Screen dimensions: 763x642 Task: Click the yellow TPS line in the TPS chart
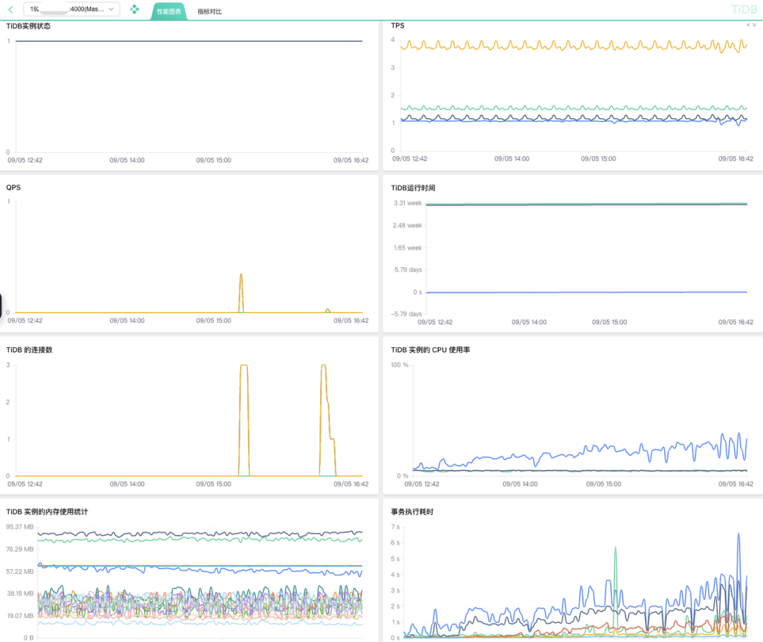[574, 46]
